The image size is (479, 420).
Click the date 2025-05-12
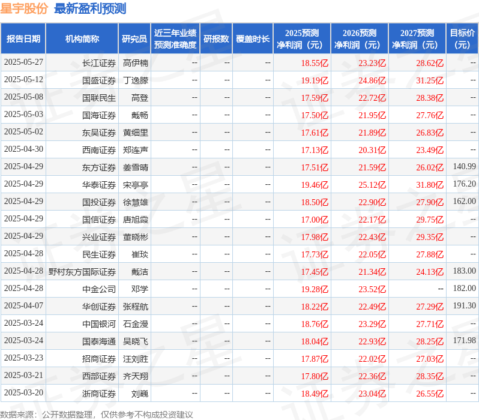coord(23,79)
